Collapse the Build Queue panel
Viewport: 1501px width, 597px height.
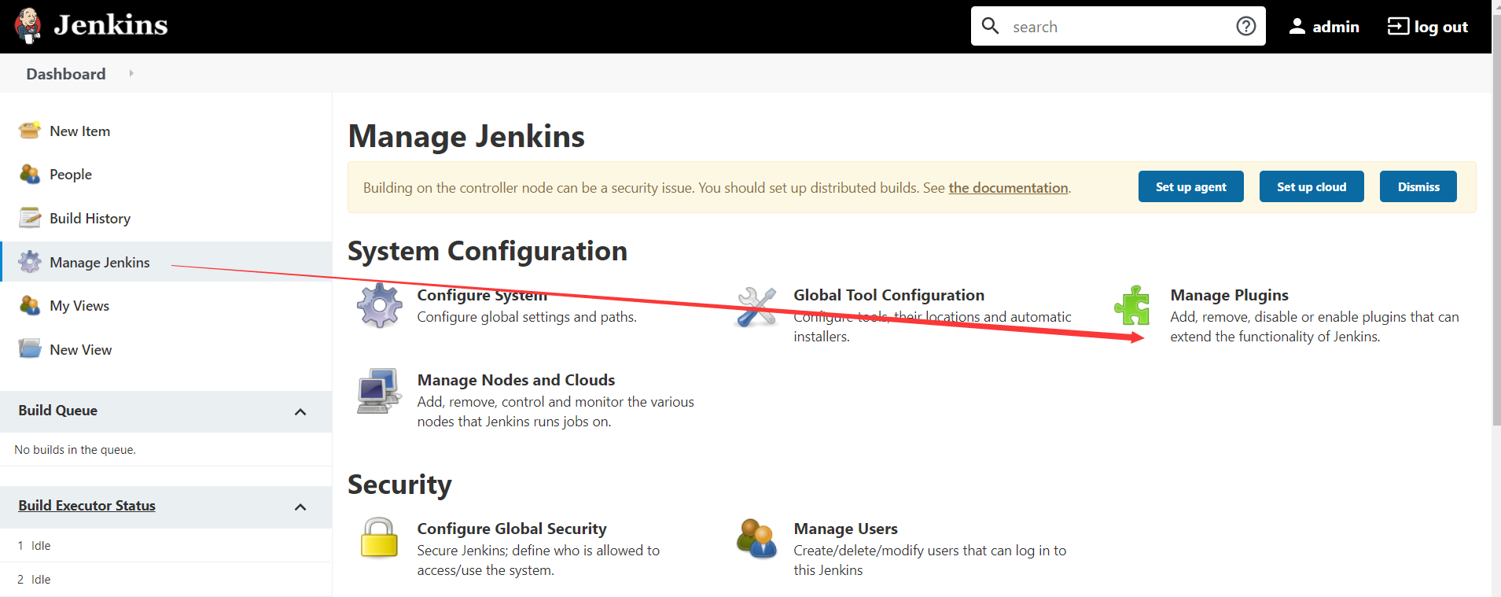point(300,411)
